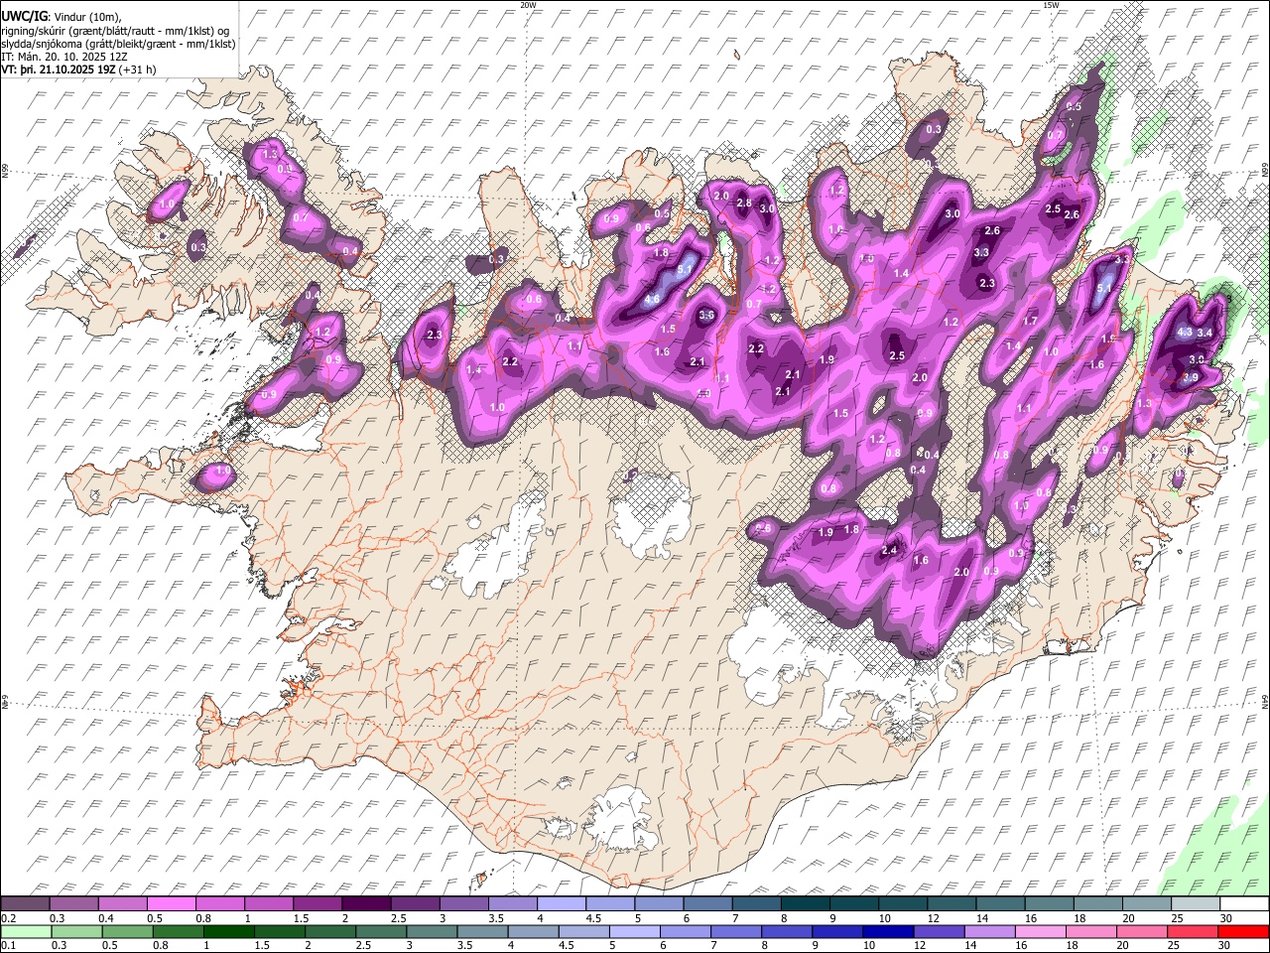Click the 4.3 precipitation value on the map
Image resolution: width=1270 pixels, height=953 pixels.
point(1184,333)
